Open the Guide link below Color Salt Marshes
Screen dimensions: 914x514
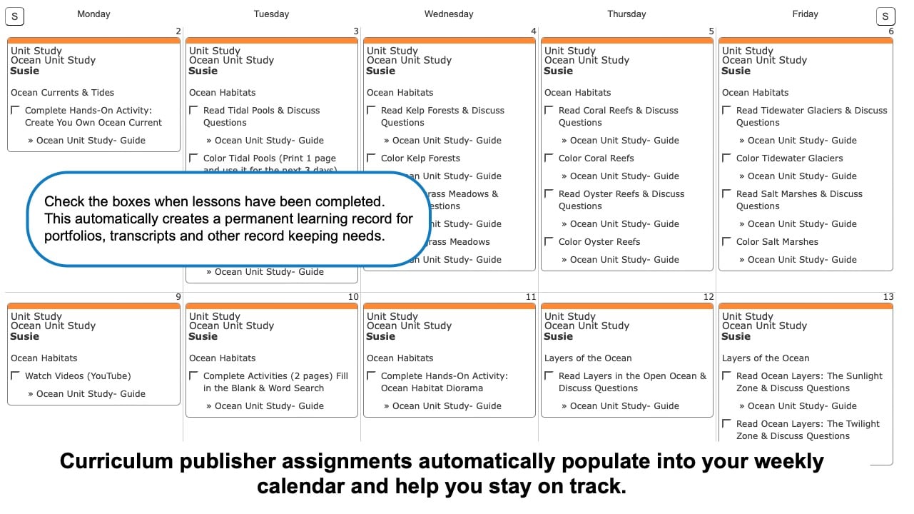point(802,259)
